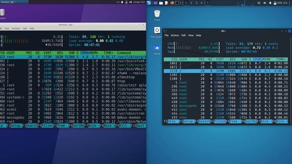292x164 pixels.
Task: Open the terminal launcher in Kali panel
Action: 177,3
